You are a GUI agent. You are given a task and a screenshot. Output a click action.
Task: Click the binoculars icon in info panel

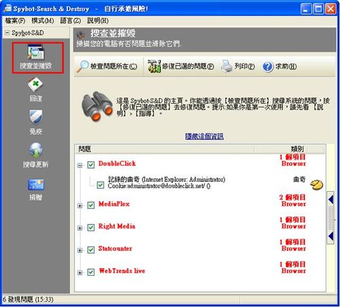(97, 106)
